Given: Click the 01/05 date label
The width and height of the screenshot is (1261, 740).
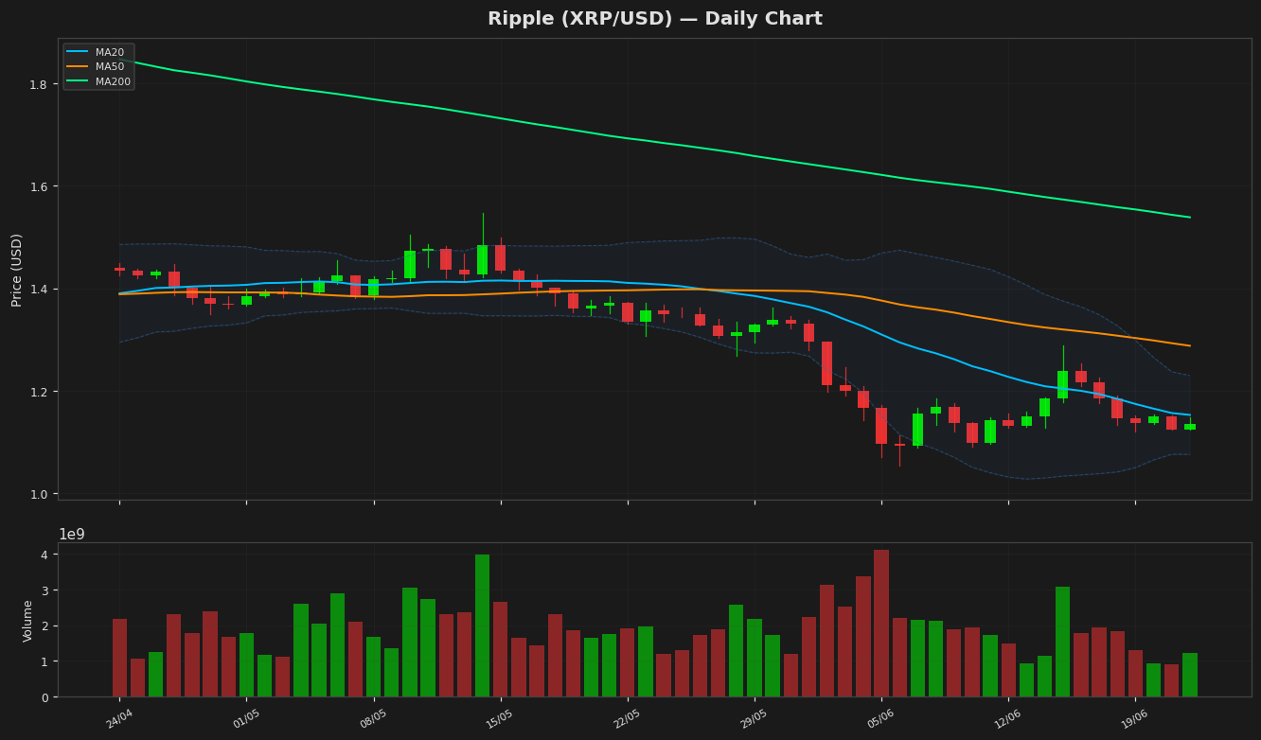Looking at the screenshot, I should pyautogui.click(x=246, y=720).
